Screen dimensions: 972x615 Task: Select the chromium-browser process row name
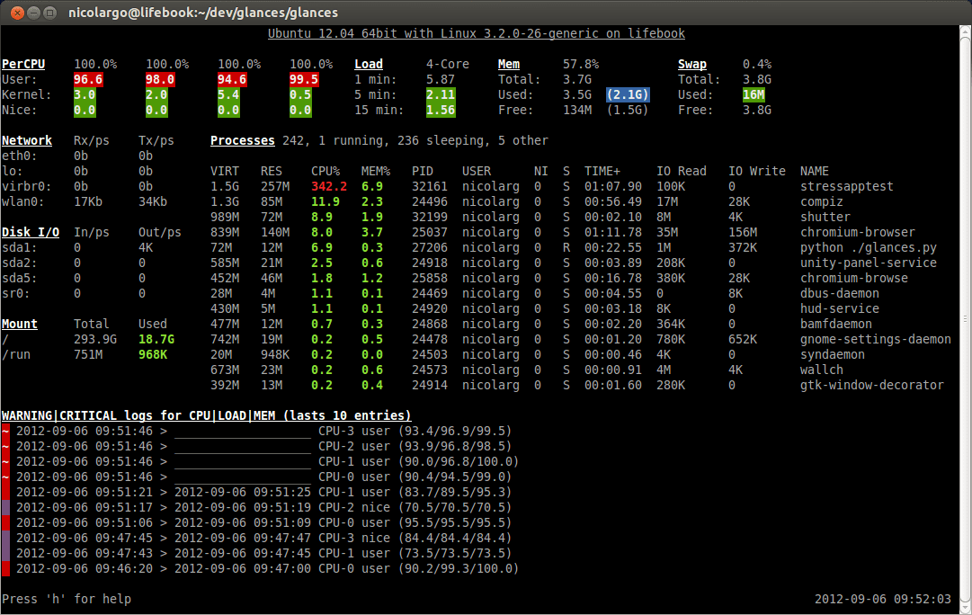857,232
